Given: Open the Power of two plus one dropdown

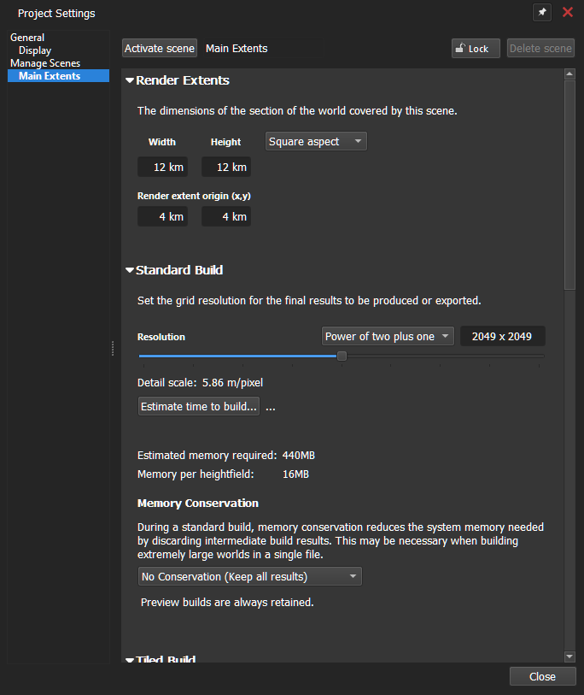Looking at the screenshot, I should [388, 336].
